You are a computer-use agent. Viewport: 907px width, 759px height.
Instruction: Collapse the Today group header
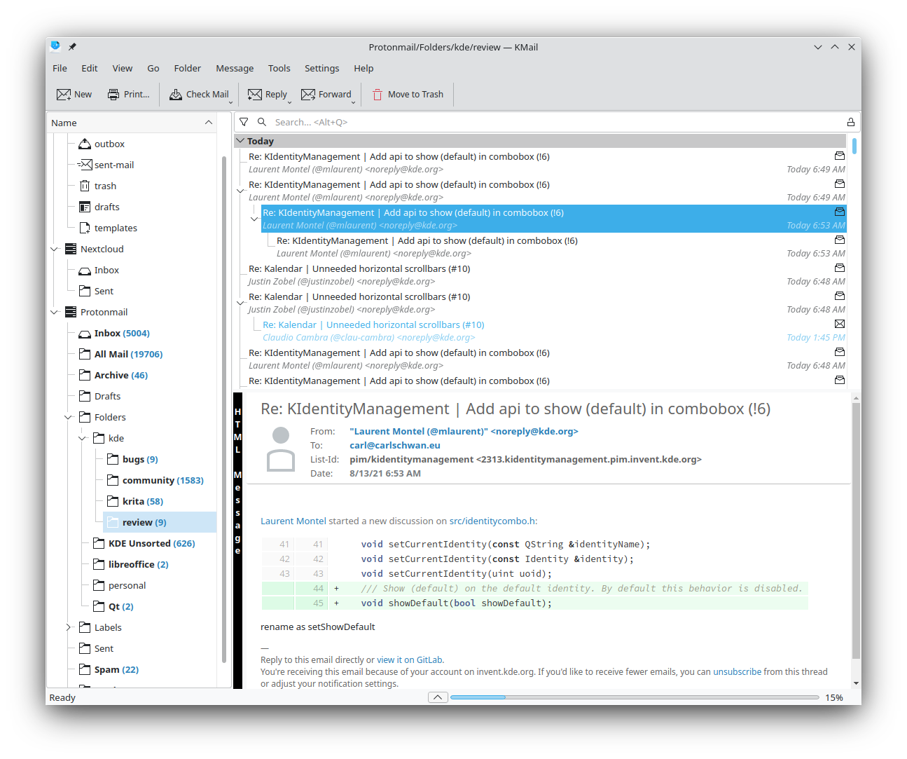pos(240,141)
